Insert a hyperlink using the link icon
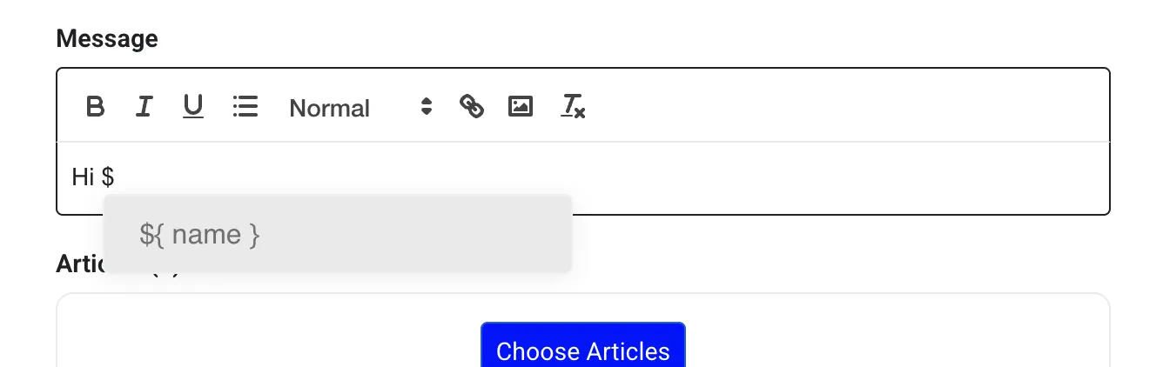Image resolution: width=1163 pixels, height=367 pixels. pyautogui.click(x=472, y=107)
